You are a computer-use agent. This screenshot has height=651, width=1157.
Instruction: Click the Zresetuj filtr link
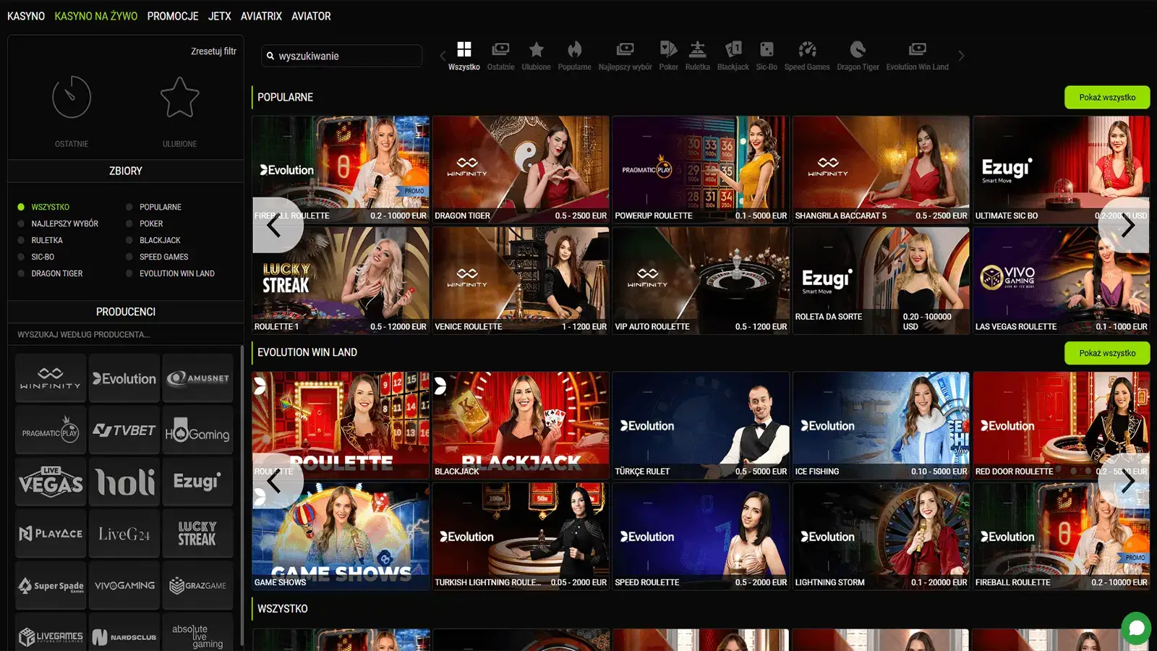pyautogui.click(x=213, y=51)
